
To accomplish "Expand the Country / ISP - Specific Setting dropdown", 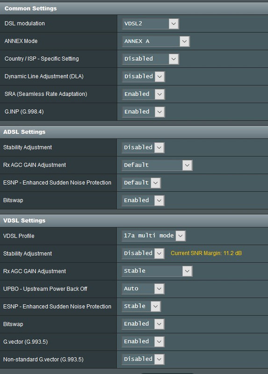I will coord(150,59).
